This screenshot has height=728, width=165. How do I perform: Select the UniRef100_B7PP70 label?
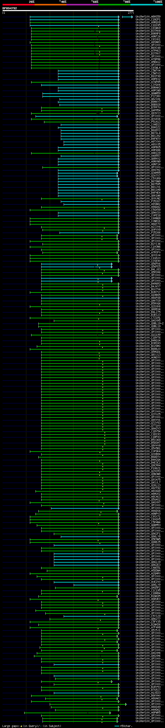(148, 108)
